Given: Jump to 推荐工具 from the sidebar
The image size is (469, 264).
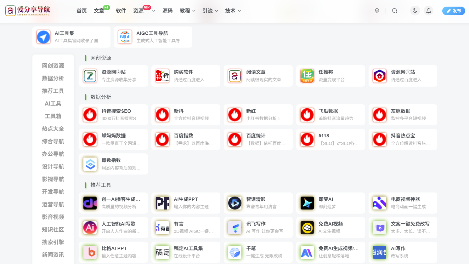Looking at the screenshot, I should 53,91.
